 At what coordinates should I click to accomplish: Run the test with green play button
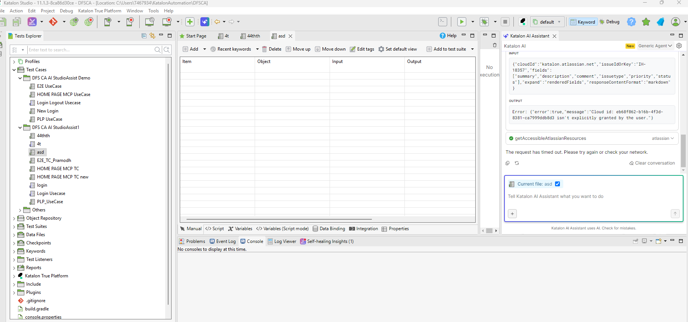click(x=462, y=22)
